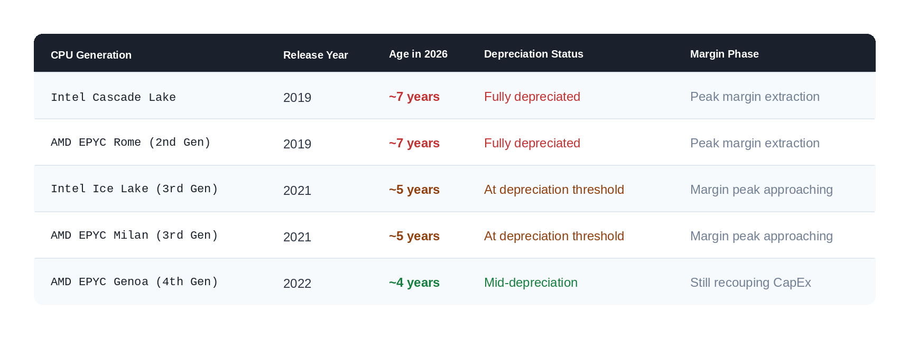This screenshot has width=909, height=338.
Task: Select the Mid-depreciation status text
Action: pyautogui.click(x=531, y=283)
